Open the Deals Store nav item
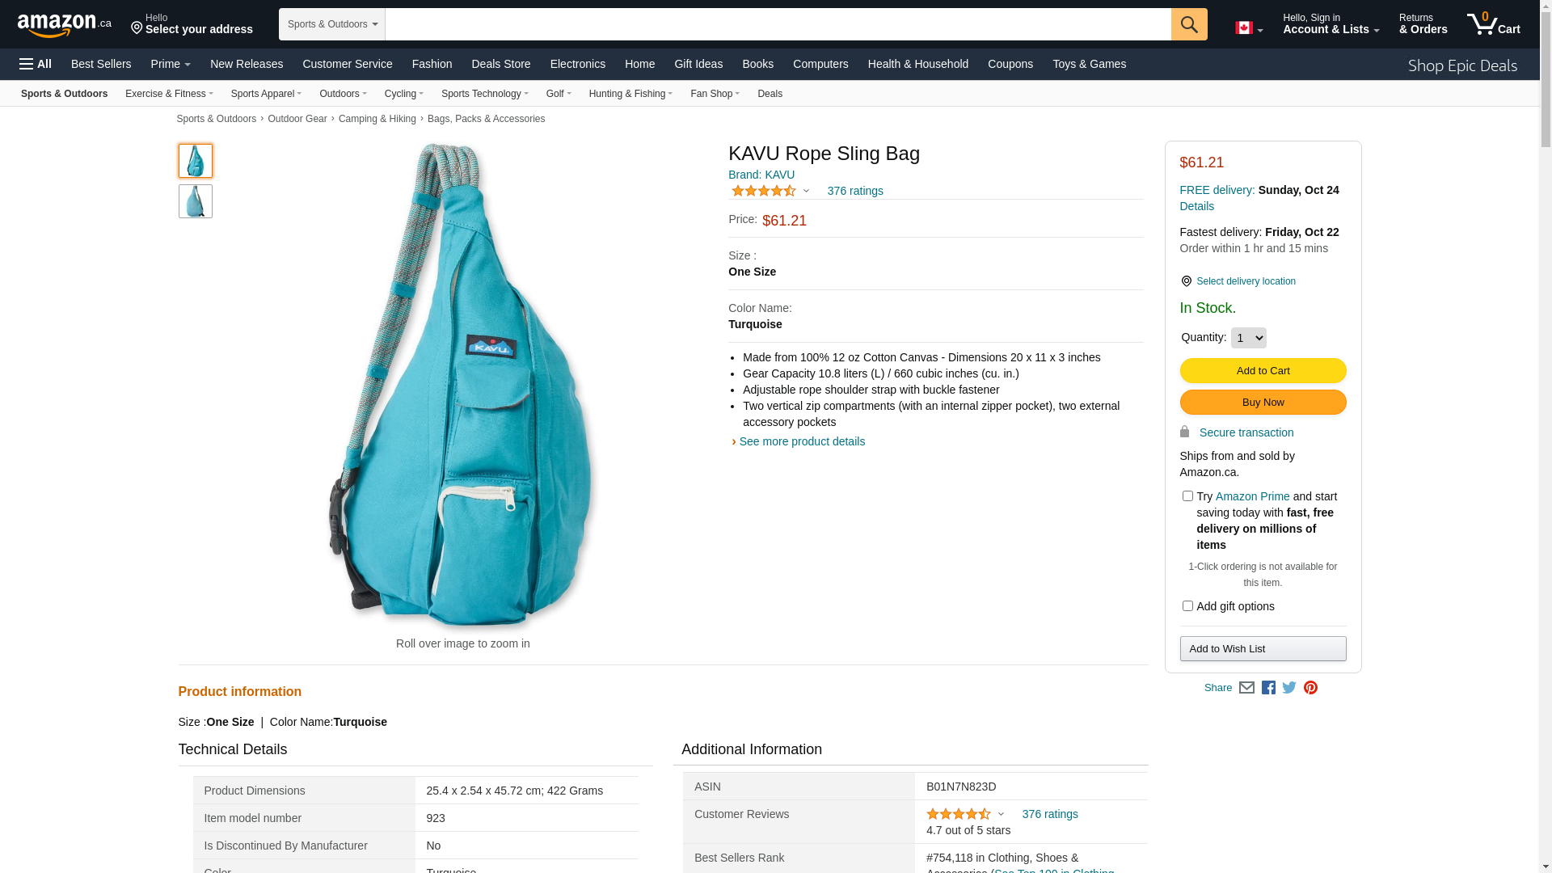Image resolution: width=1552 pixels, height=873 pixels. [501, 64]
